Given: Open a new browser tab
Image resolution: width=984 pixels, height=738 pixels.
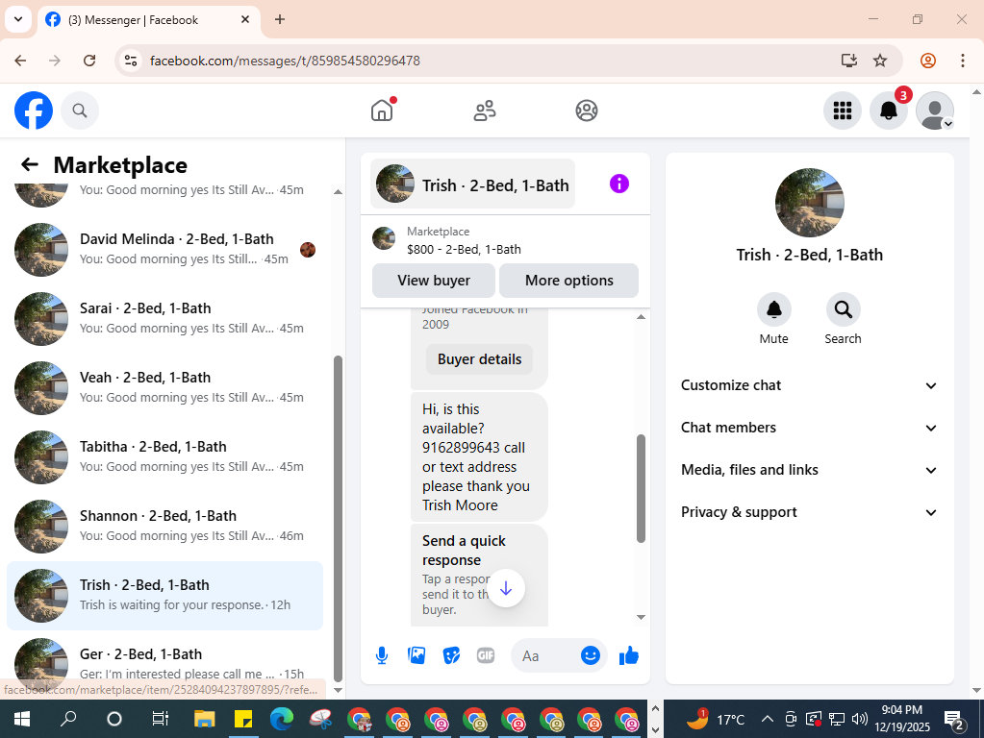Looking at the screenshot, I should [280, 19].
